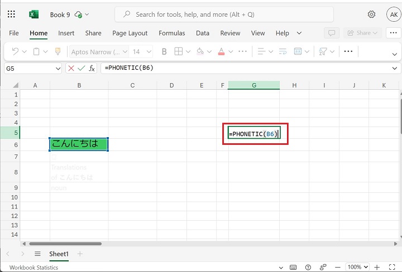Click the zoom in plus button
Screen dimensions: 402x272
tap(377, 268)
